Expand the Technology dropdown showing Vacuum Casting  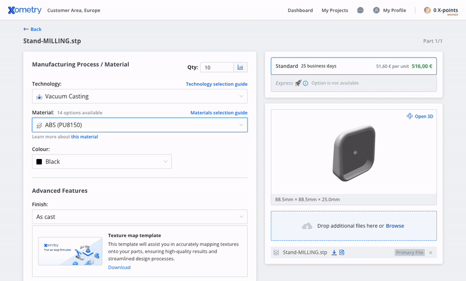(140, 96)
